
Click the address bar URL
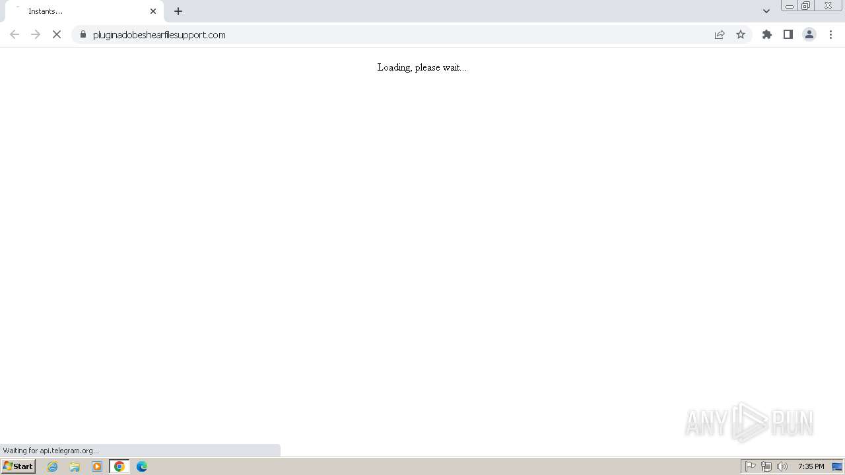click(x=159, y=35)
